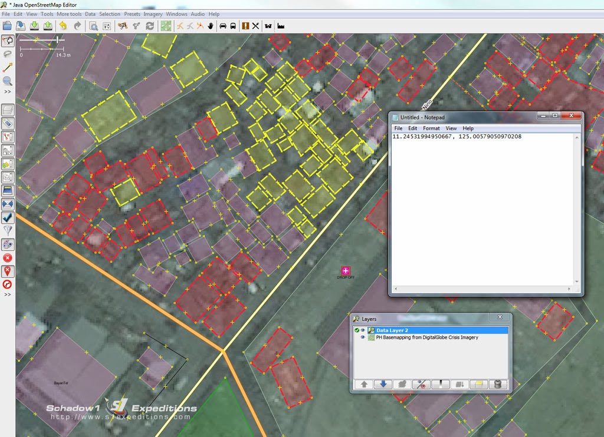Upload changes using the green up-arrow icon

tap(48, 25)
